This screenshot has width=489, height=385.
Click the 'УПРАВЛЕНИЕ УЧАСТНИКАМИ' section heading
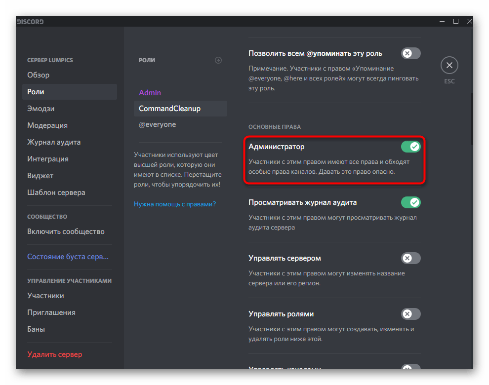[x=69, y=281]
